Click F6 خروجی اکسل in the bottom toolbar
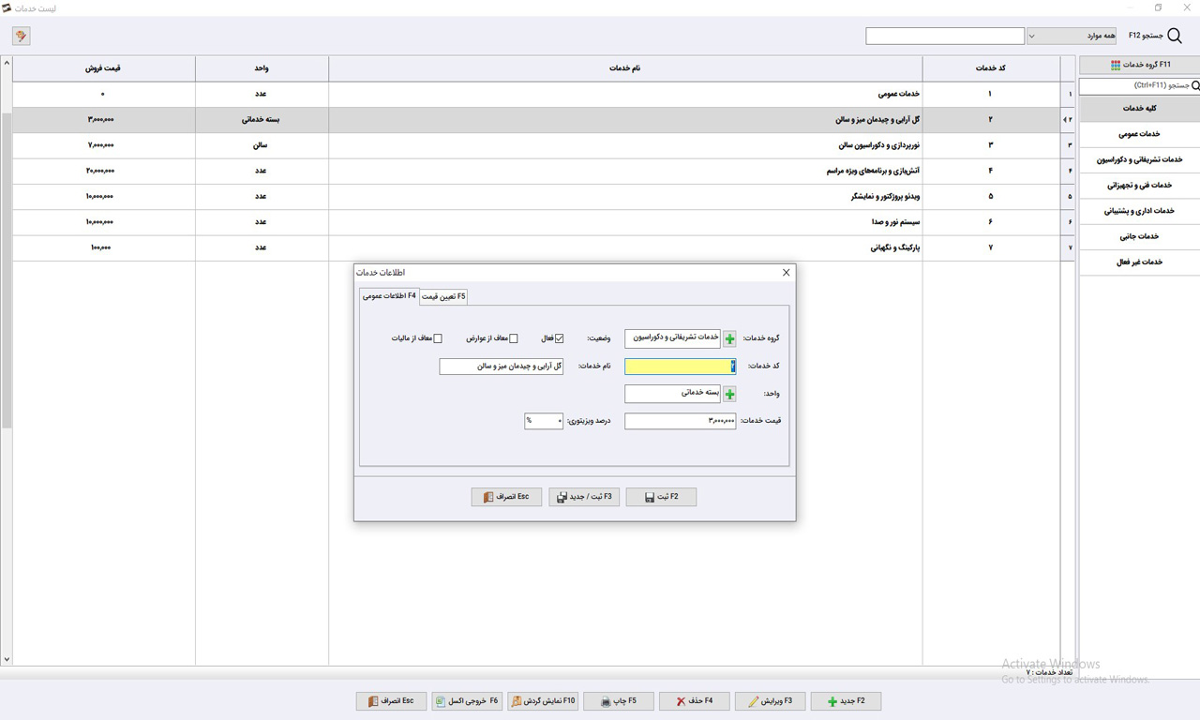1200x720 pixels. (x=467, y=701)
